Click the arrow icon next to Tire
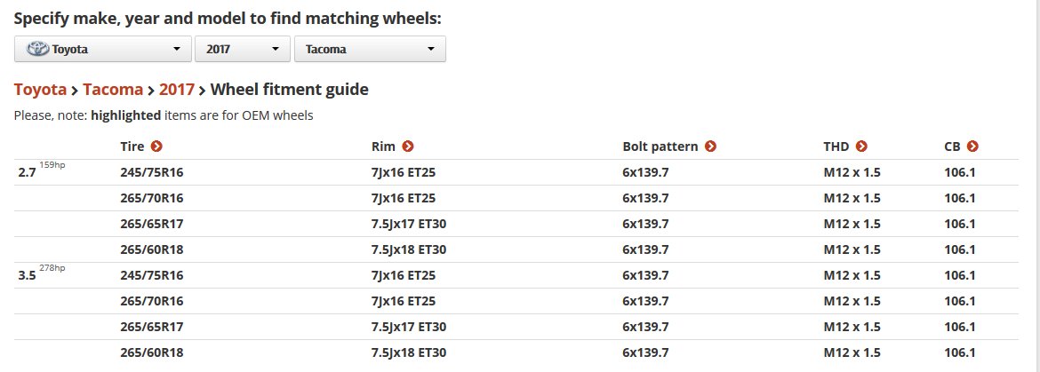The height and width of the screenshot is (372, 1040). pos(156,146)
